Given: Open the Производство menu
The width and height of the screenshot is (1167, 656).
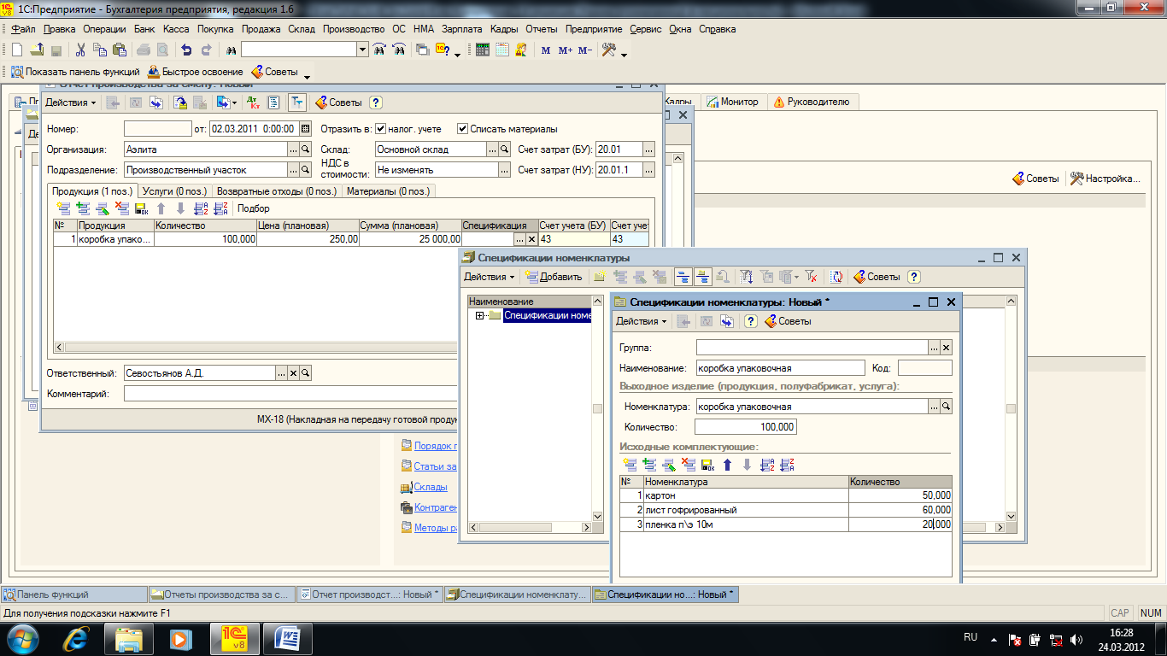Looking at the screenshot, I should tap(354, 29).
